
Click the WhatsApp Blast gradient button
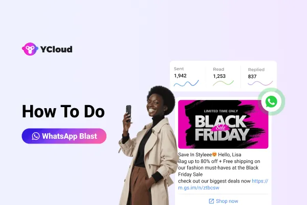coord(64,136)
